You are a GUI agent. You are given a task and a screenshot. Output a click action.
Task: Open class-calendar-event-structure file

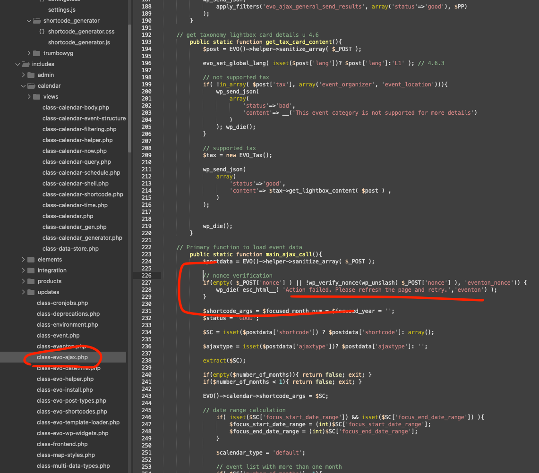pyautogui.click(x=84, y=118)
